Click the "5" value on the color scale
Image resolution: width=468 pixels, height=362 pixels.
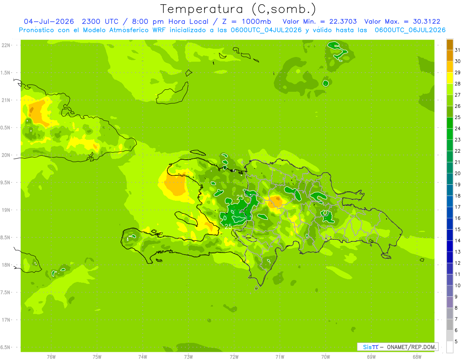457,342
